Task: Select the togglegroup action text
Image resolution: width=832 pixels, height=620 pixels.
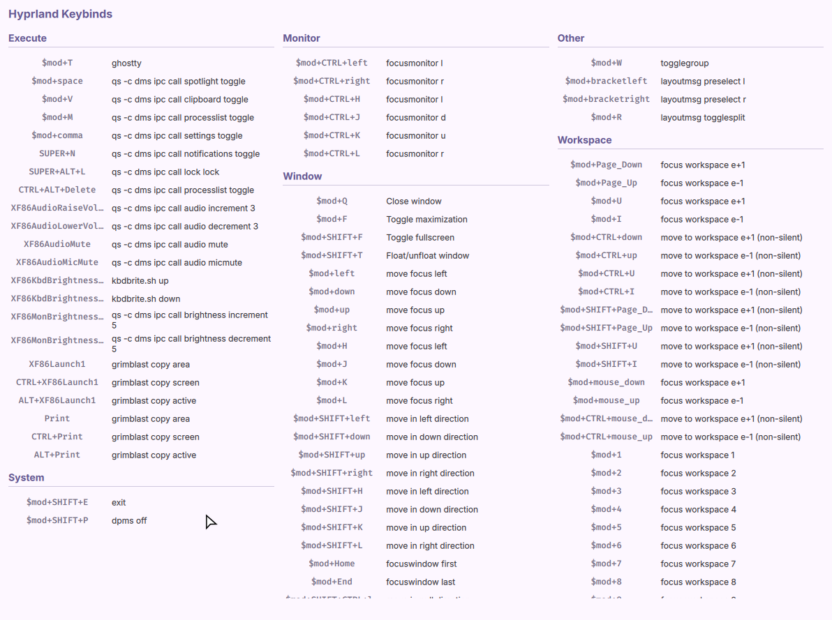Action: (685, 63)
